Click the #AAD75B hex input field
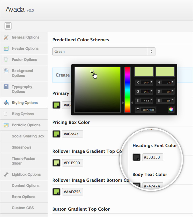The width and height of the screenshot is (193, 217). tap(73, 192)
